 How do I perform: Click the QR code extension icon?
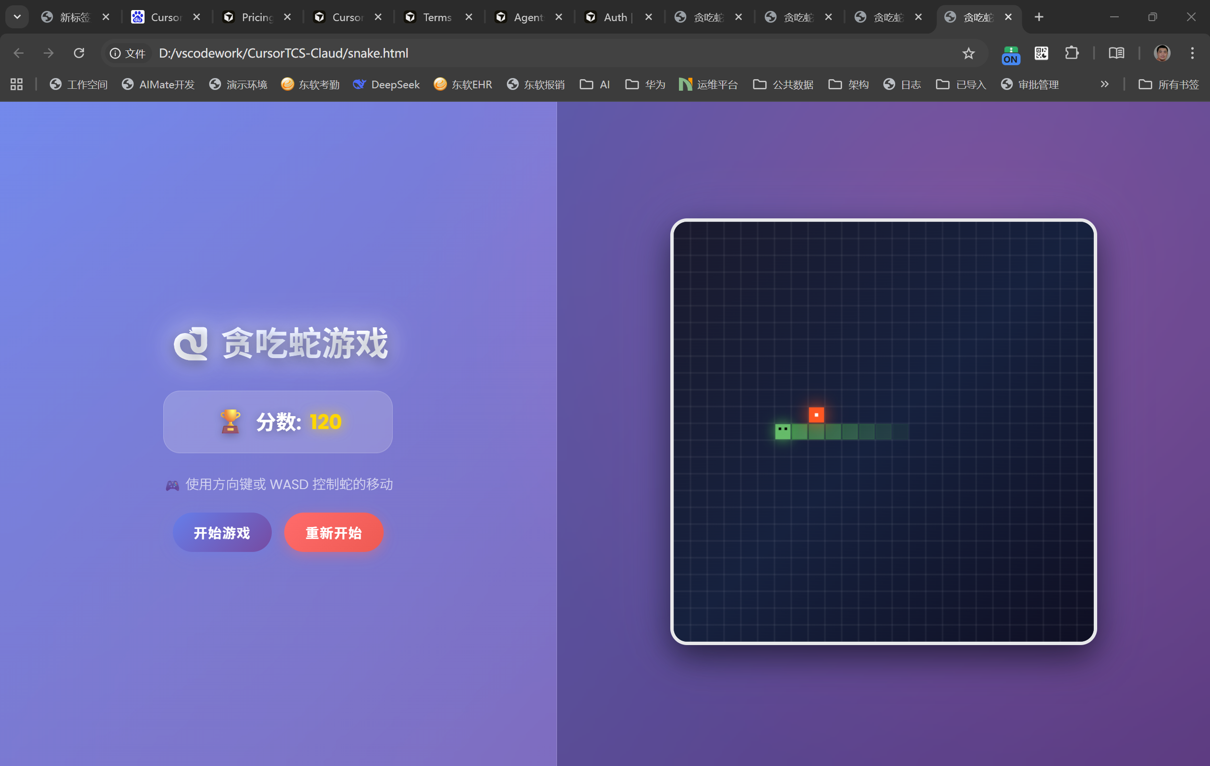coord(1041,53)
